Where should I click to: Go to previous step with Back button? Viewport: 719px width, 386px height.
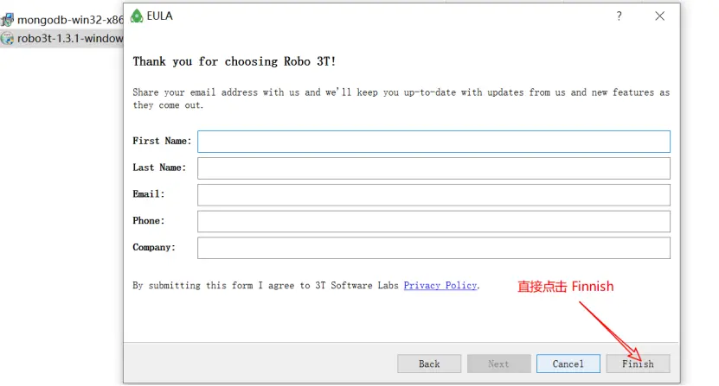coord(429,364)
